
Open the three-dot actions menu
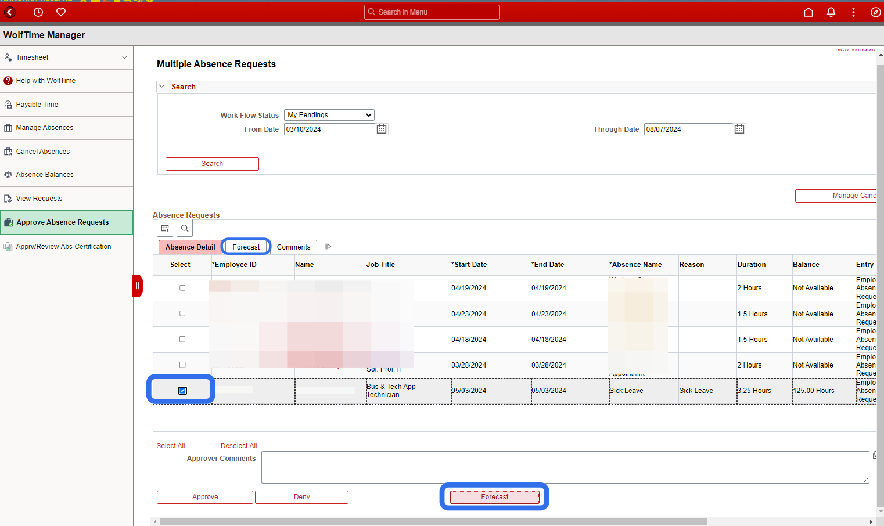pos(853,12)
